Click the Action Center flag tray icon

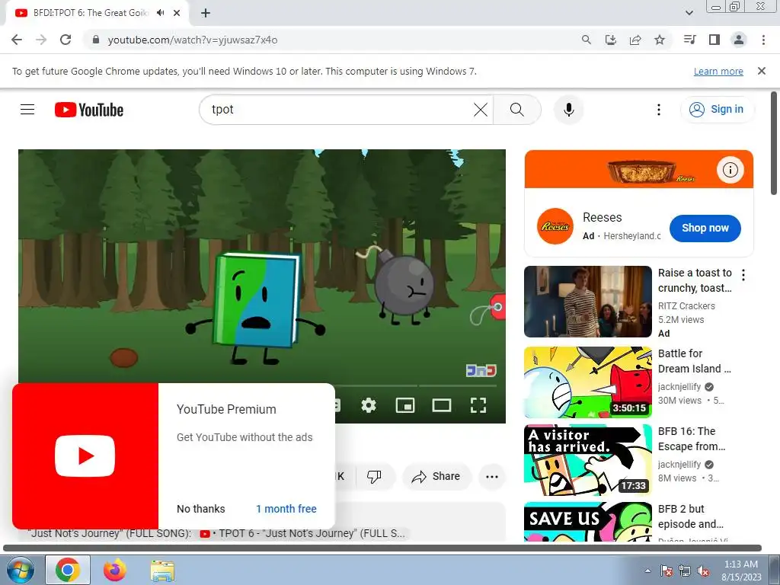(x=666, y=571)
